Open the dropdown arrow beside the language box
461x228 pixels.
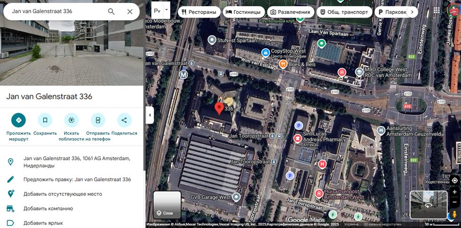click(x=167, y=9)
